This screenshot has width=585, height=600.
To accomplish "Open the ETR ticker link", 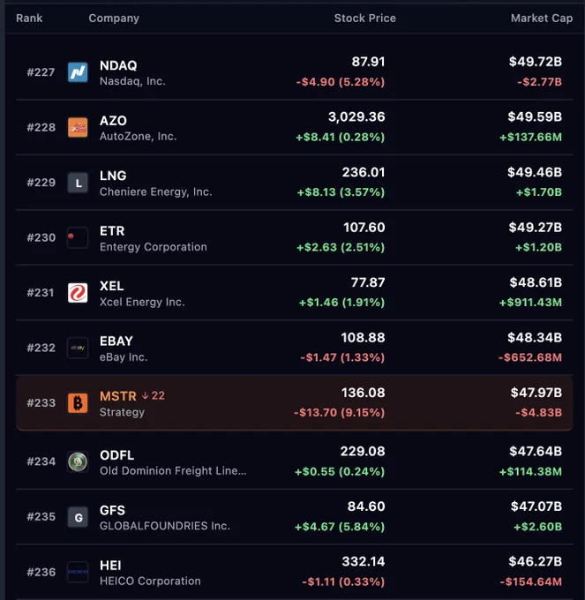I will [112, 231].
